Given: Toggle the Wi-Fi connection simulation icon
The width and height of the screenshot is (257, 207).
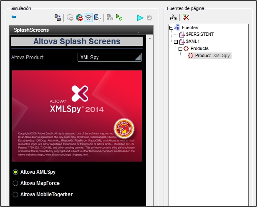Looking at the screenshot, I should 88,17.
